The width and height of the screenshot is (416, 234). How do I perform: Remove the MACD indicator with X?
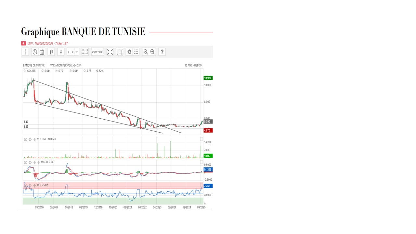(25, 162)
